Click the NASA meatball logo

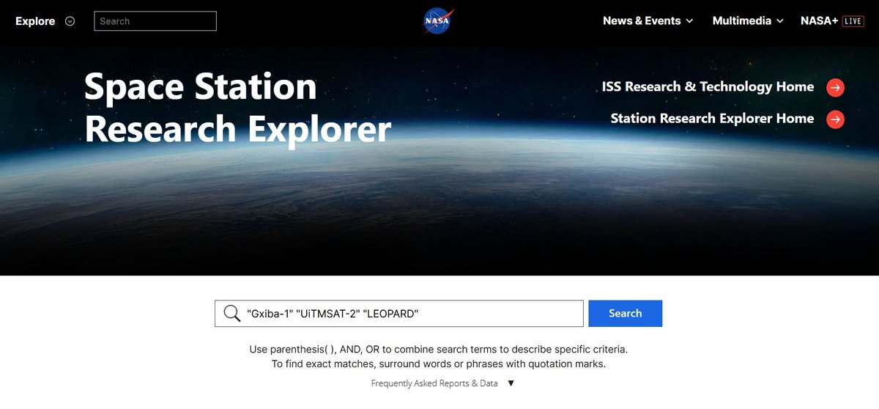(x=439, y=21)
